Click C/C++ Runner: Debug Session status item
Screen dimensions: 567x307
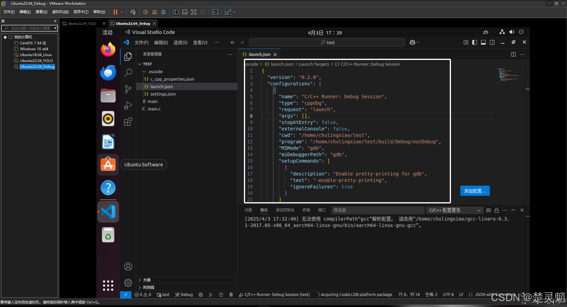[x=274, y=295]
